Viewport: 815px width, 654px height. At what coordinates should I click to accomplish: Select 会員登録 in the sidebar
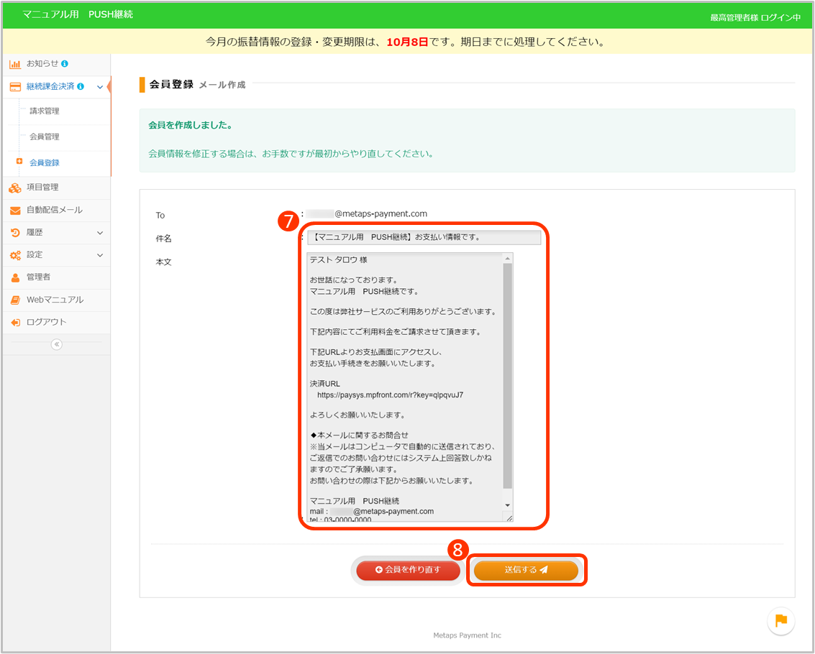45,162
